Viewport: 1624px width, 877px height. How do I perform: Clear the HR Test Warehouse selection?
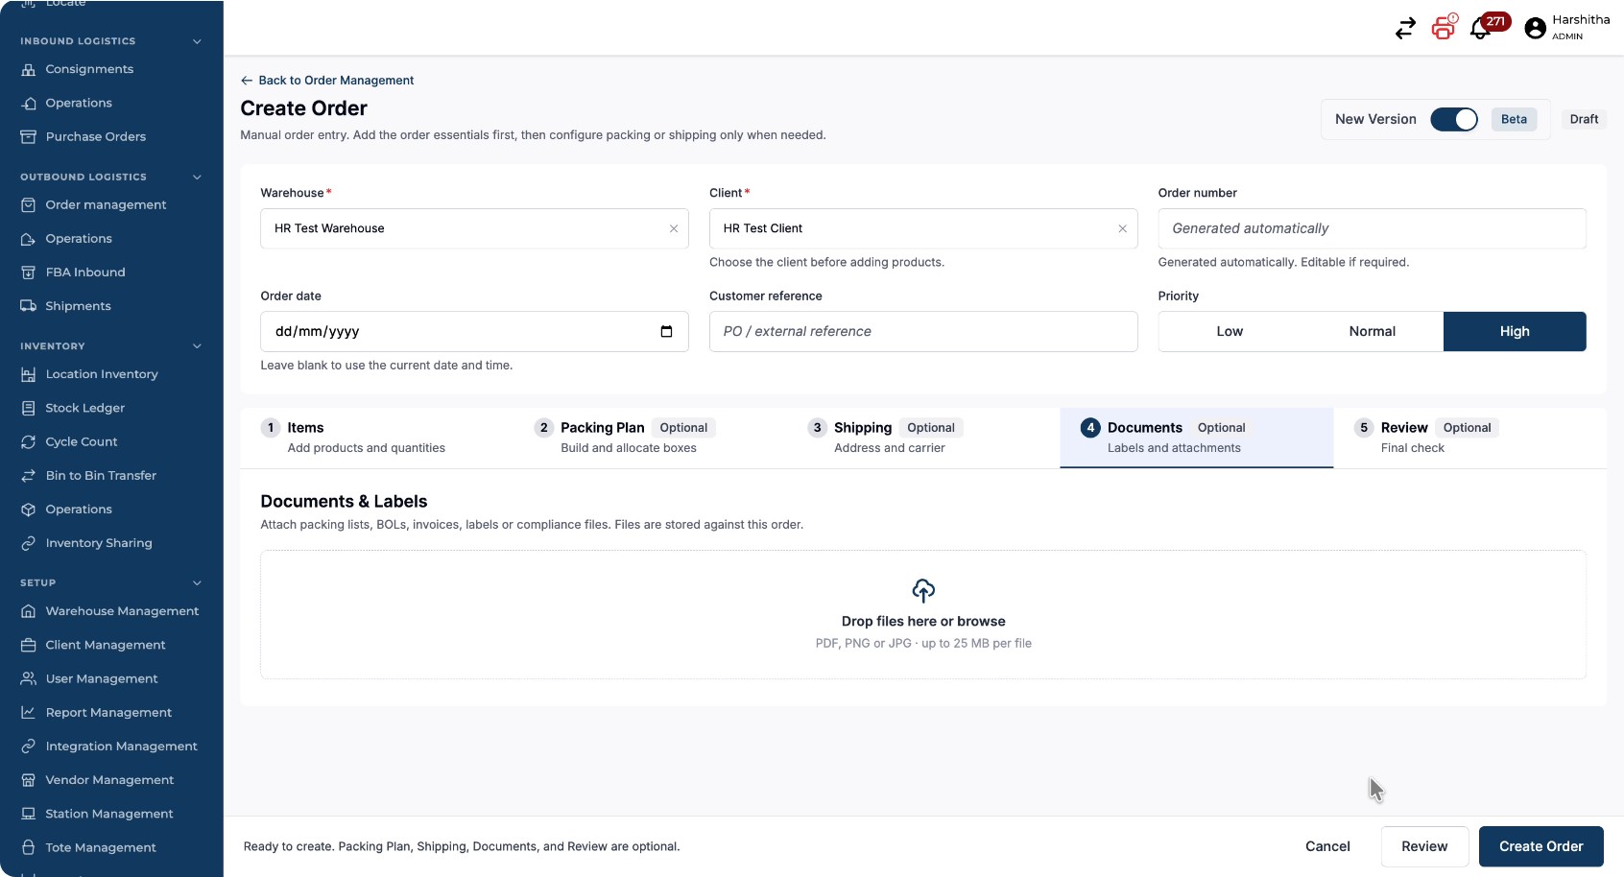coord(674,228)
